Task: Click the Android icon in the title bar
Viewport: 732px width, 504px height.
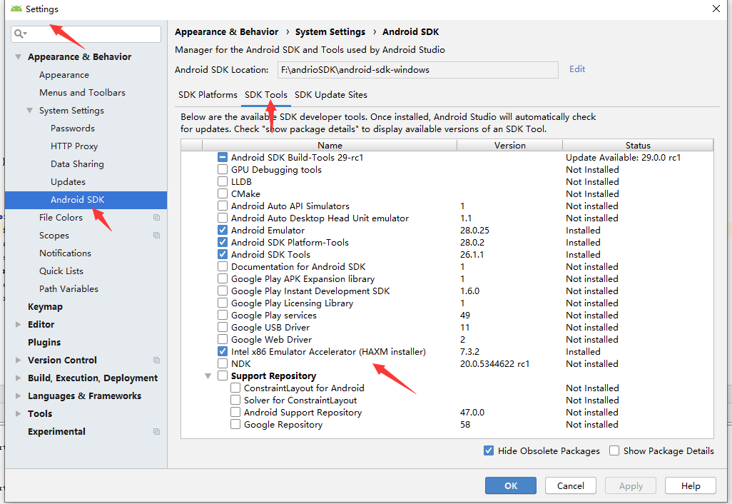Action: click(16, 9)
